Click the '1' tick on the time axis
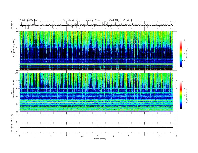 click(35, 136)
